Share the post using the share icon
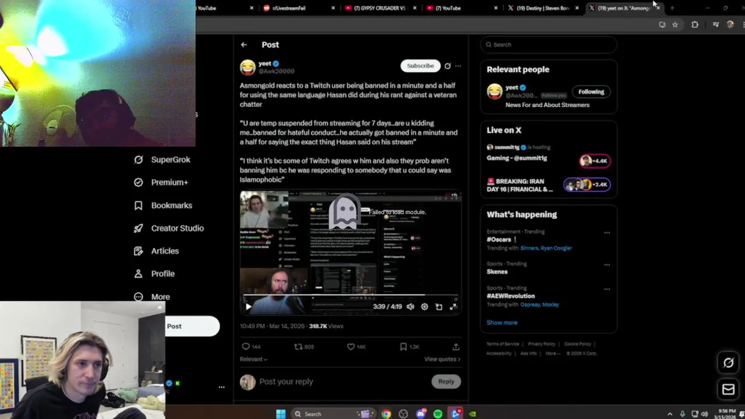 456,346
